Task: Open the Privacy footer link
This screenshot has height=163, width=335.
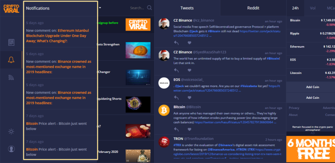Action: (294, 108)
